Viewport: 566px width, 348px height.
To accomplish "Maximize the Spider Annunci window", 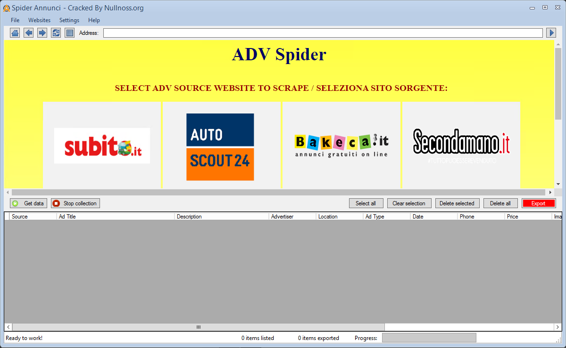I will point(545,8).
